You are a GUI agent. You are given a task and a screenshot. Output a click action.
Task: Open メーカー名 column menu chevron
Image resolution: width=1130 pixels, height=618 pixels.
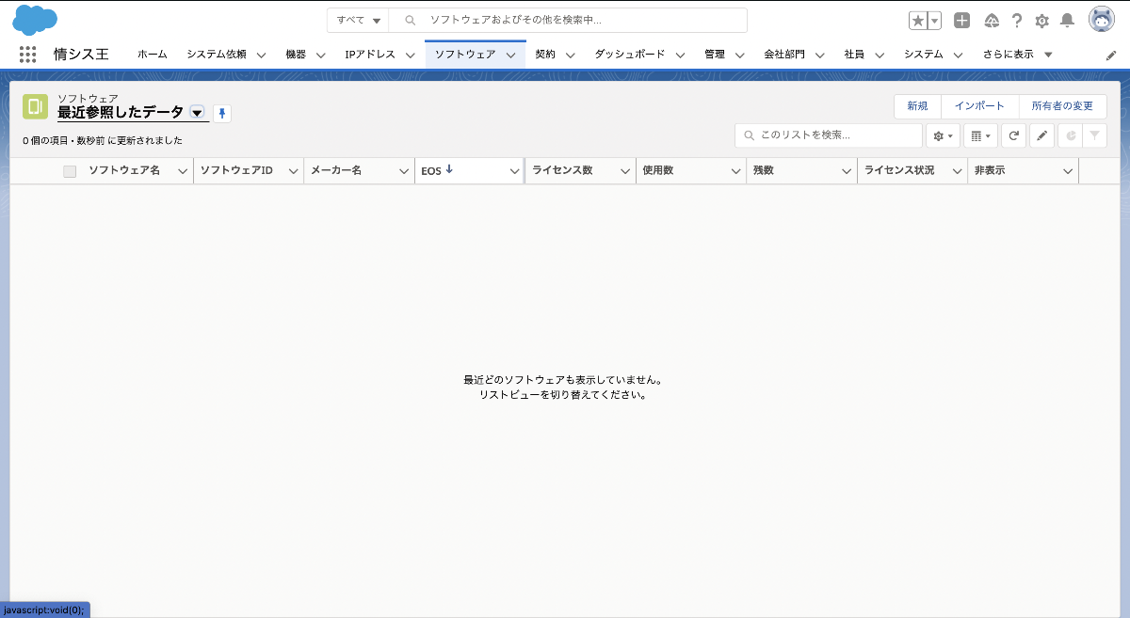[x=404, y=171]
